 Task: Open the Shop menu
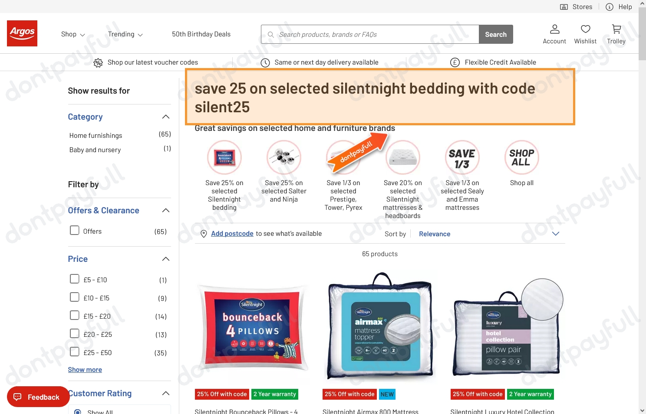click(x=73, y=34)
